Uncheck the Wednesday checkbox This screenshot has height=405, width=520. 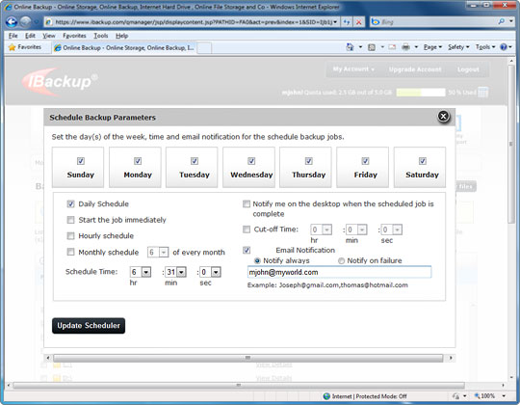tap(251, 161)
